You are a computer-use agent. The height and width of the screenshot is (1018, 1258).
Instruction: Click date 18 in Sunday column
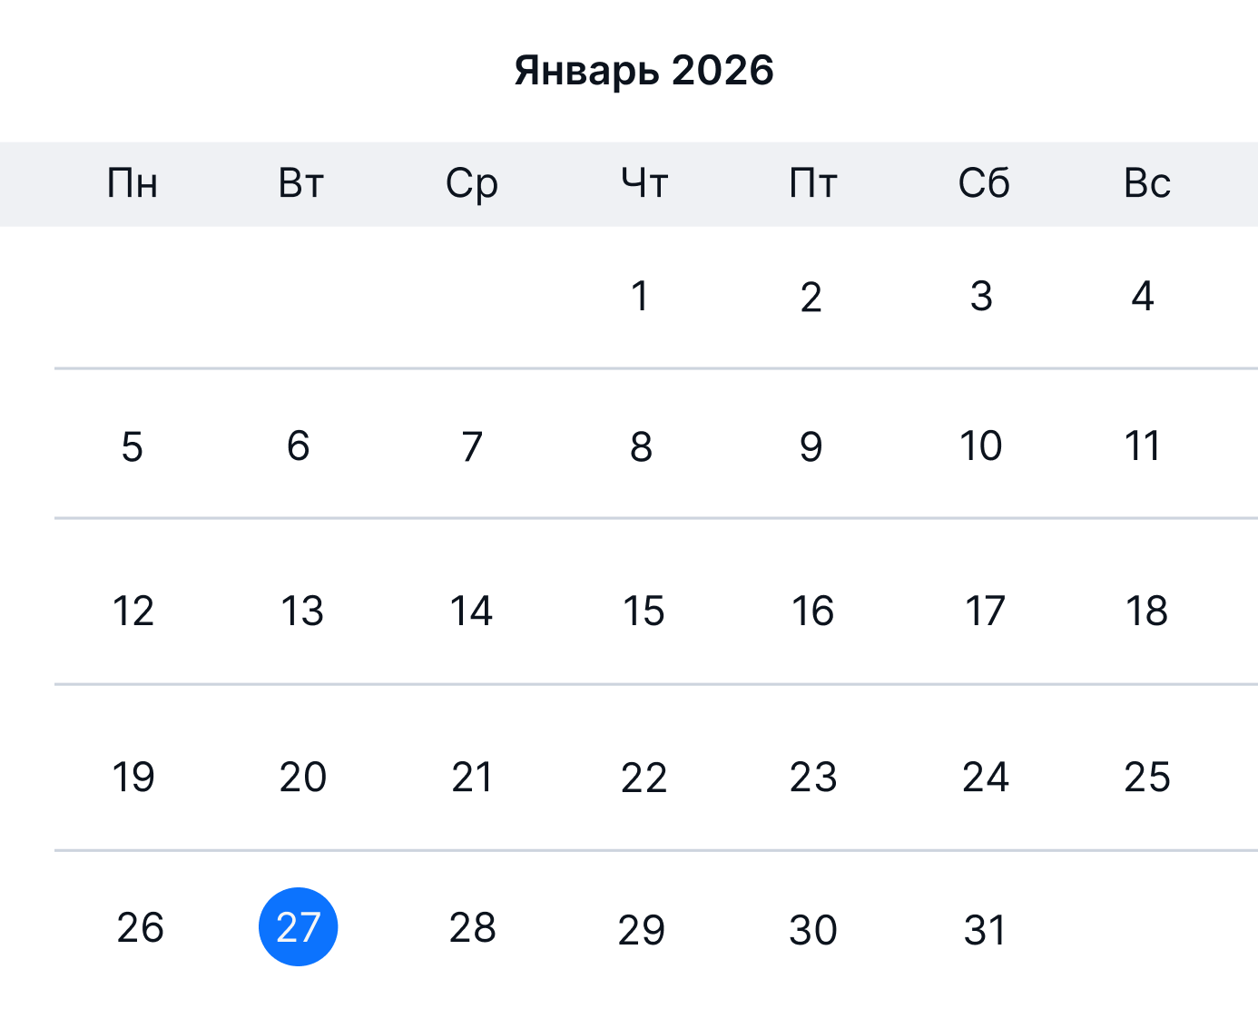pos(1146,611)
